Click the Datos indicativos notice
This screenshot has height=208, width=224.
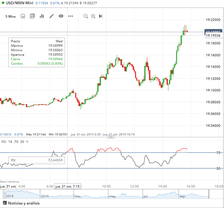10,182
